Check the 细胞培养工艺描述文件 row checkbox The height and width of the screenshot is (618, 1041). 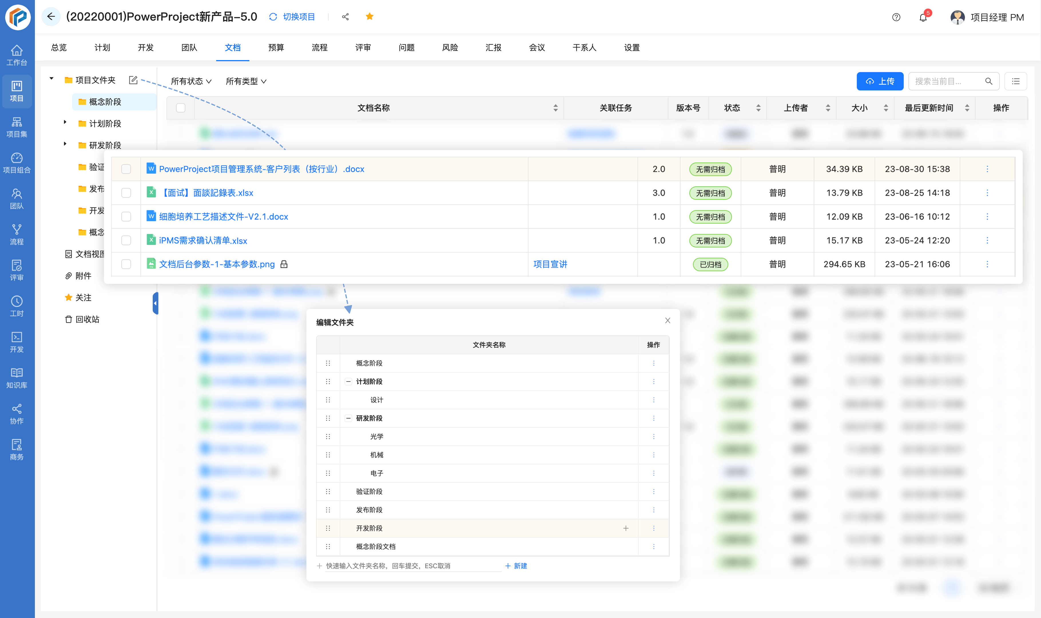126,217
